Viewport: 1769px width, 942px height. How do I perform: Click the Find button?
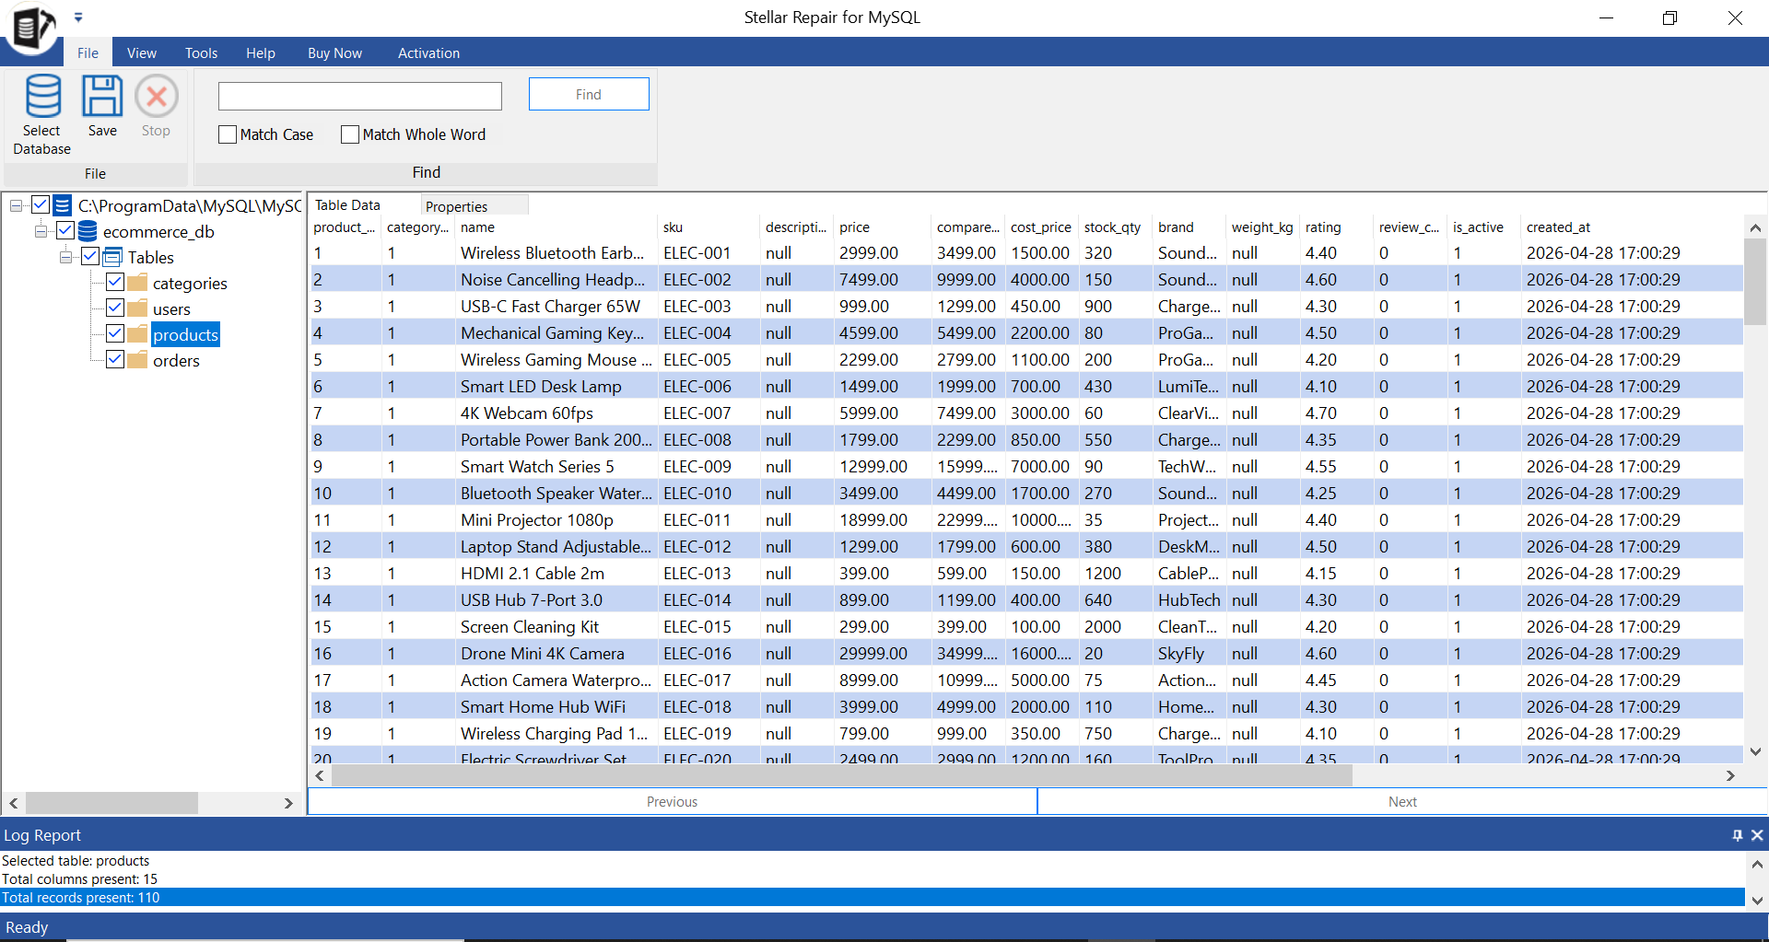coord(589,94)
